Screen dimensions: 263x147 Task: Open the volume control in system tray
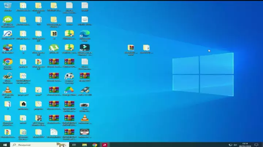pyautogui.click(x=235, y=144)
